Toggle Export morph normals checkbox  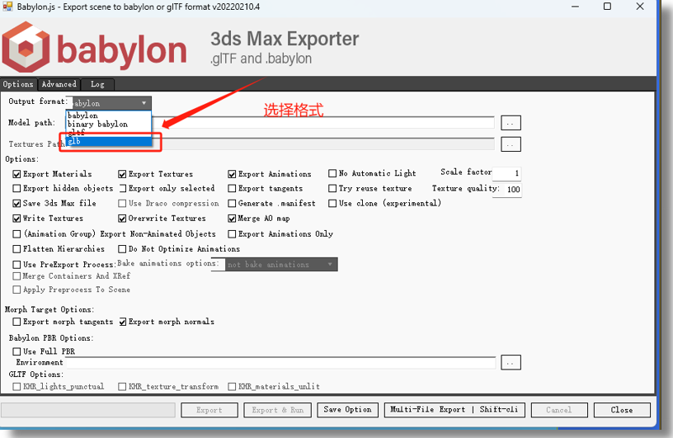point(122,322)
